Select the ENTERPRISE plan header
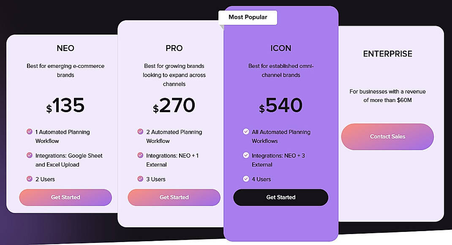Screen dimensions: 452x245 (387, 54)
